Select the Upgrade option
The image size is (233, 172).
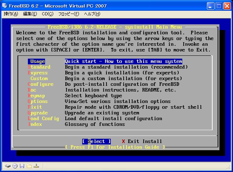(38, 113)
